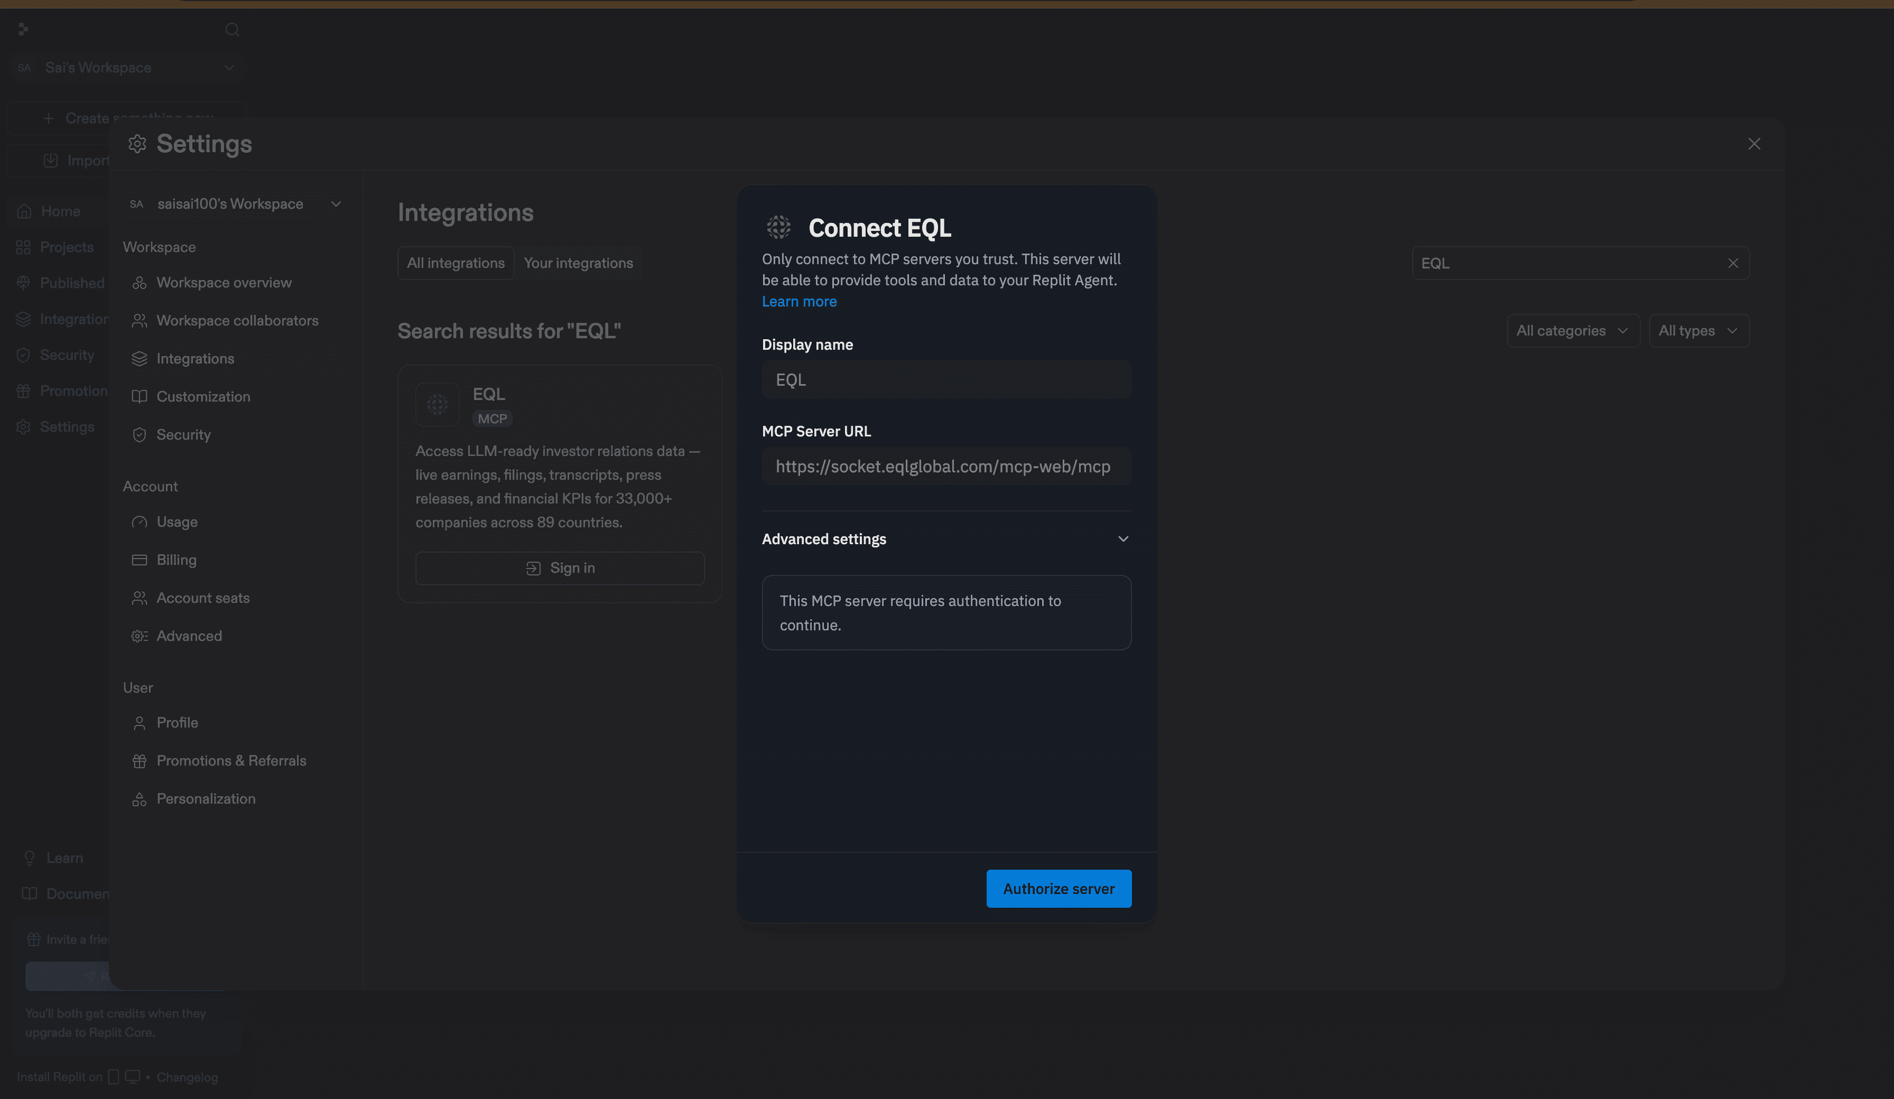The height and width of the screenshot is (1099, 1894).
Task: Click the Replit logo icon
Action: [23, 29]
